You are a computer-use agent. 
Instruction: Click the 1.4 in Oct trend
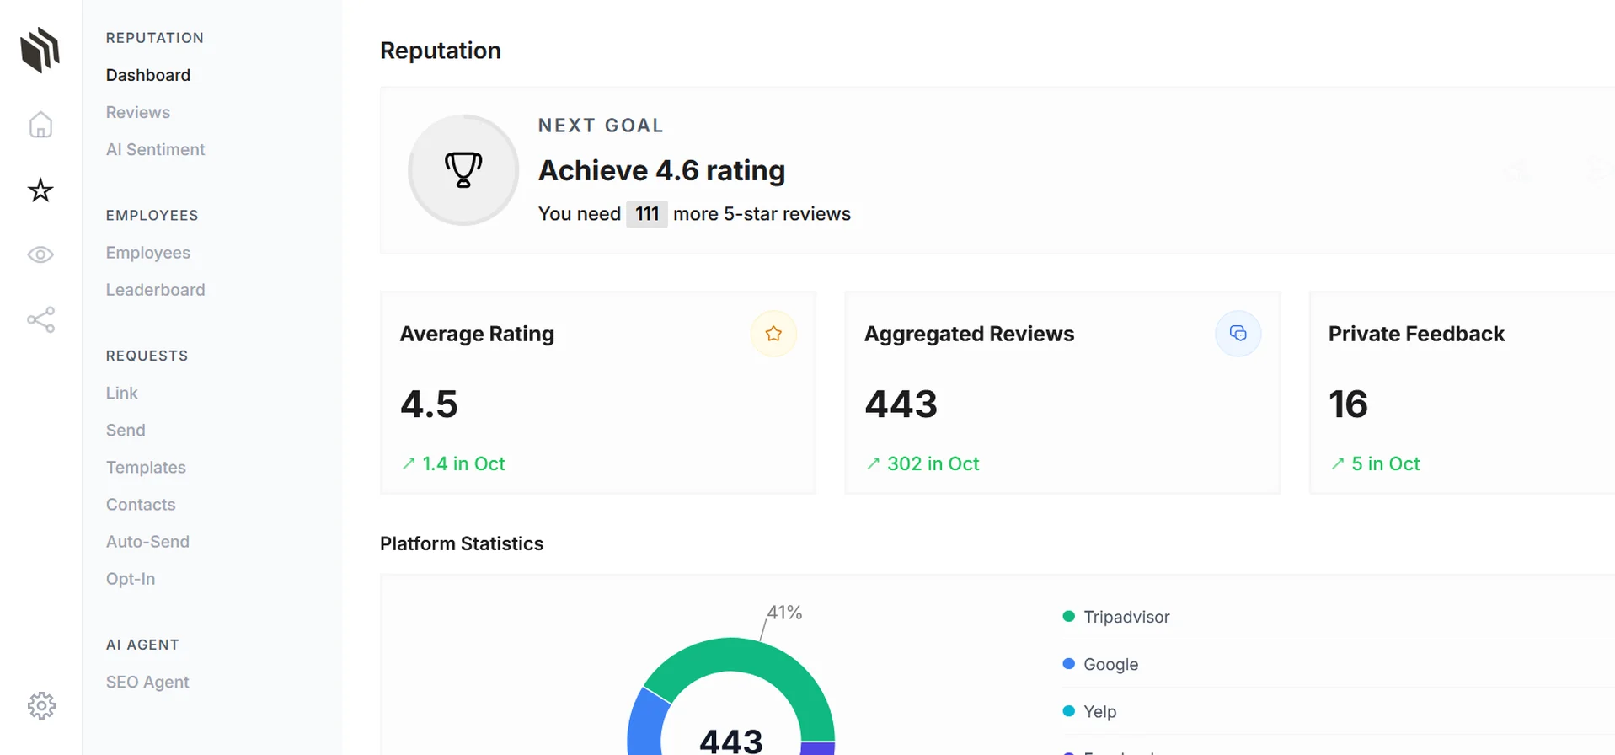(453, 463)
